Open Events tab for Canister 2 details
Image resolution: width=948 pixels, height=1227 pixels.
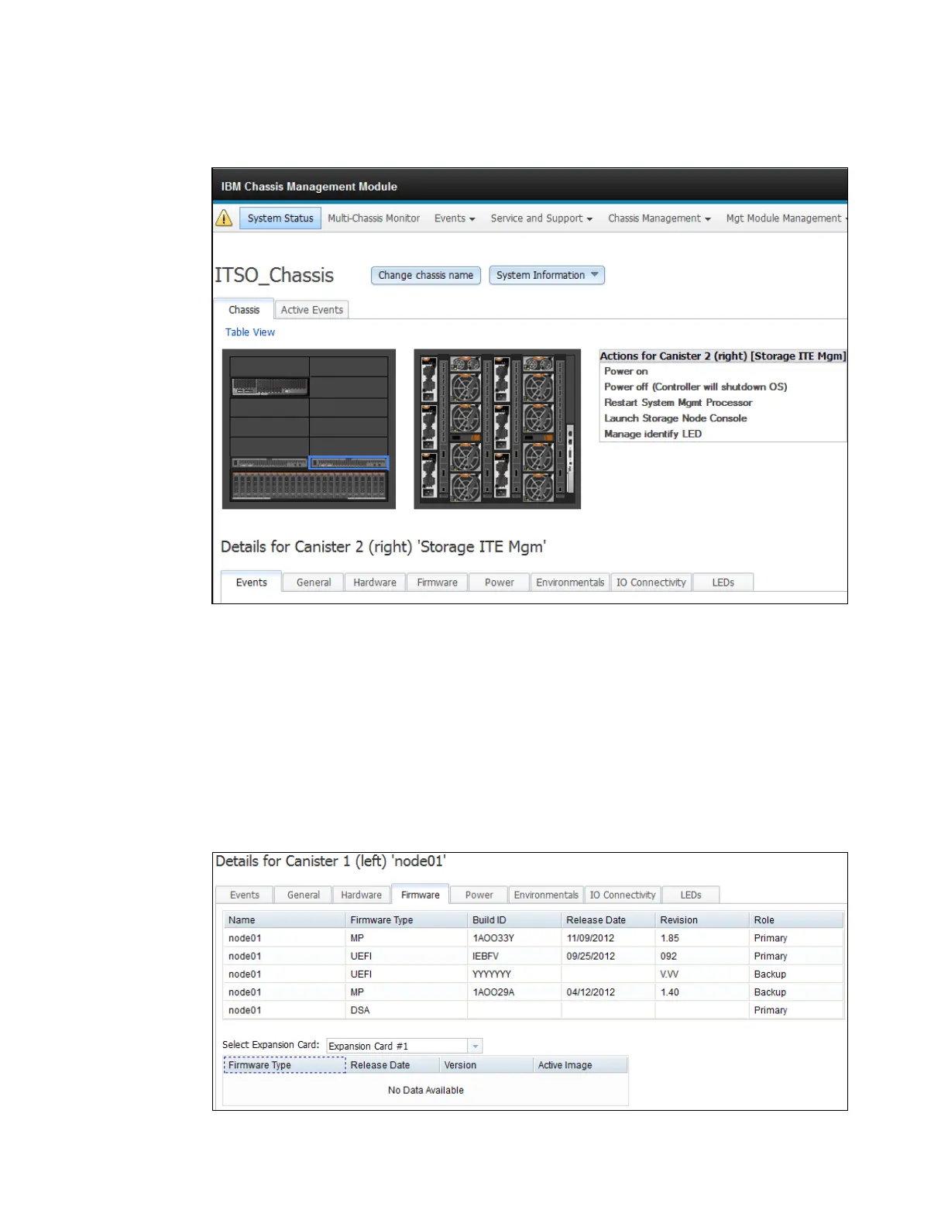(251, 583)
